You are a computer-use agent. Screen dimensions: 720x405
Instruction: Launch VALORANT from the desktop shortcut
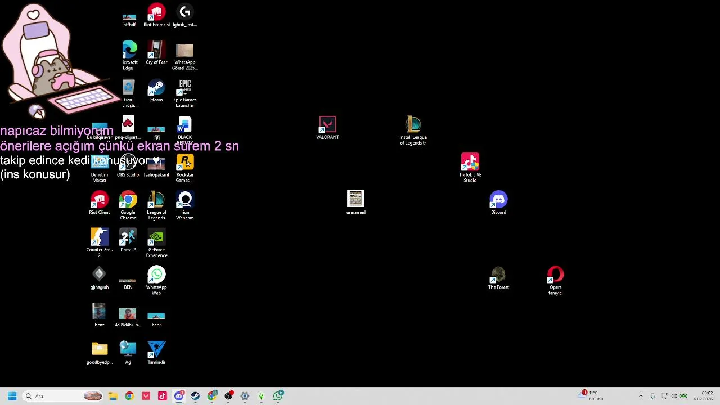[327, 128]
